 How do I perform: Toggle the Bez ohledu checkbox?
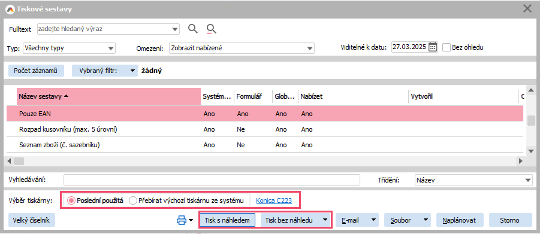click(447, 47)
